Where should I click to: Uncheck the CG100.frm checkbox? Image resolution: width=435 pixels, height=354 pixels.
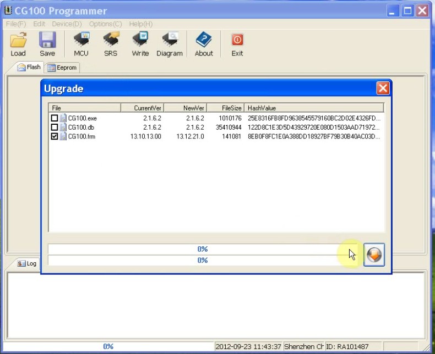tap(55, 136)
